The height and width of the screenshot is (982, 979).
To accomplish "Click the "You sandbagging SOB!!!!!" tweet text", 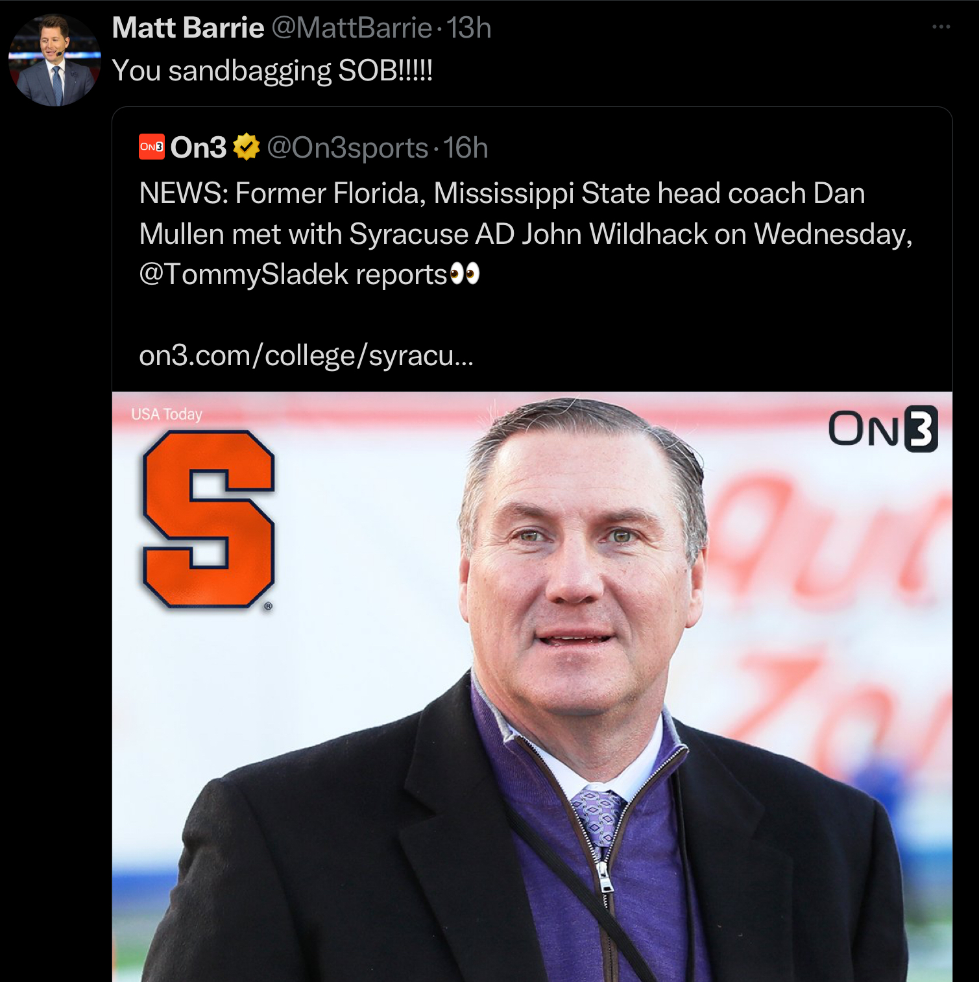I will pyautogui.click(x=272, y=71).
